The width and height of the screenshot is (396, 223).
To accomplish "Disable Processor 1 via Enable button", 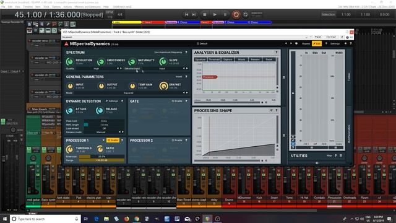I will pos(113,140).
